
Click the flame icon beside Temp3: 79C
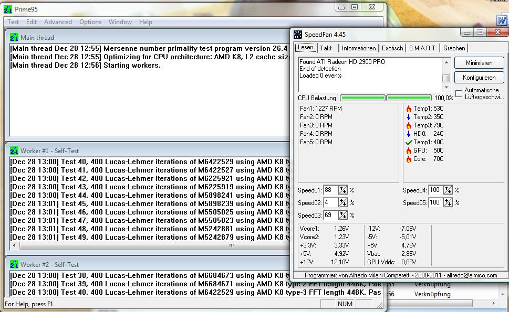[x=409, y=125]
